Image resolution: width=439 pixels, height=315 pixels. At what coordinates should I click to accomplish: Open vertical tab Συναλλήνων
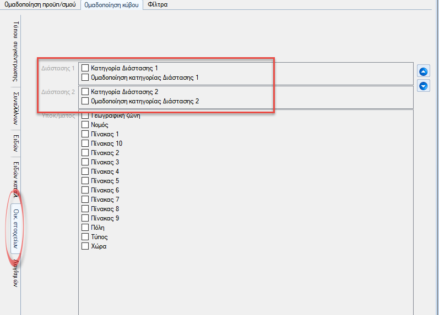pos(16,108)
